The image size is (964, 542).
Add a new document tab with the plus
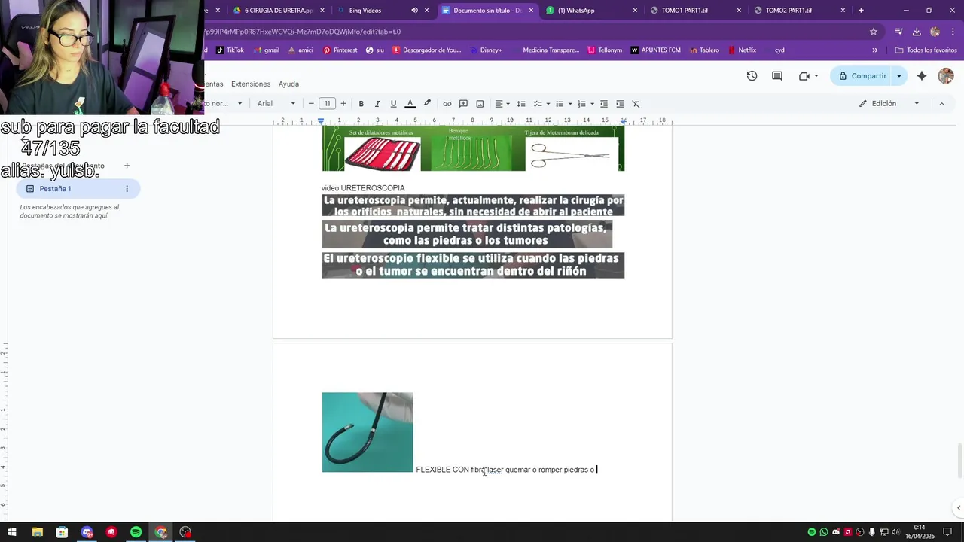[x=127, y=166]
